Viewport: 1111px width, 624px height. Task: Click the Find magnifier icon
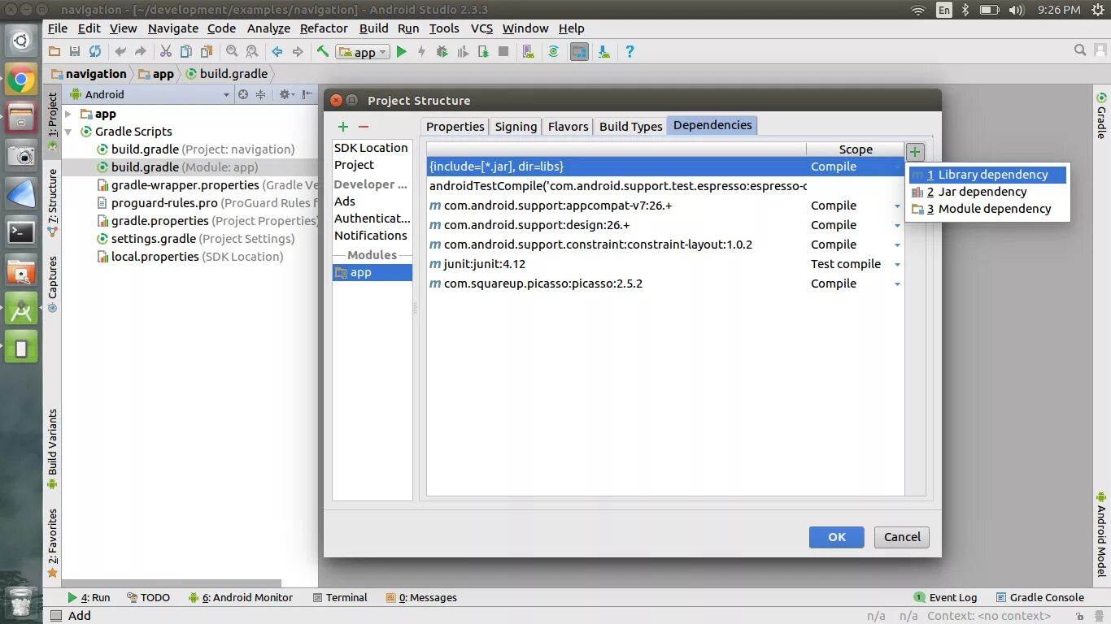click(232, 51)
